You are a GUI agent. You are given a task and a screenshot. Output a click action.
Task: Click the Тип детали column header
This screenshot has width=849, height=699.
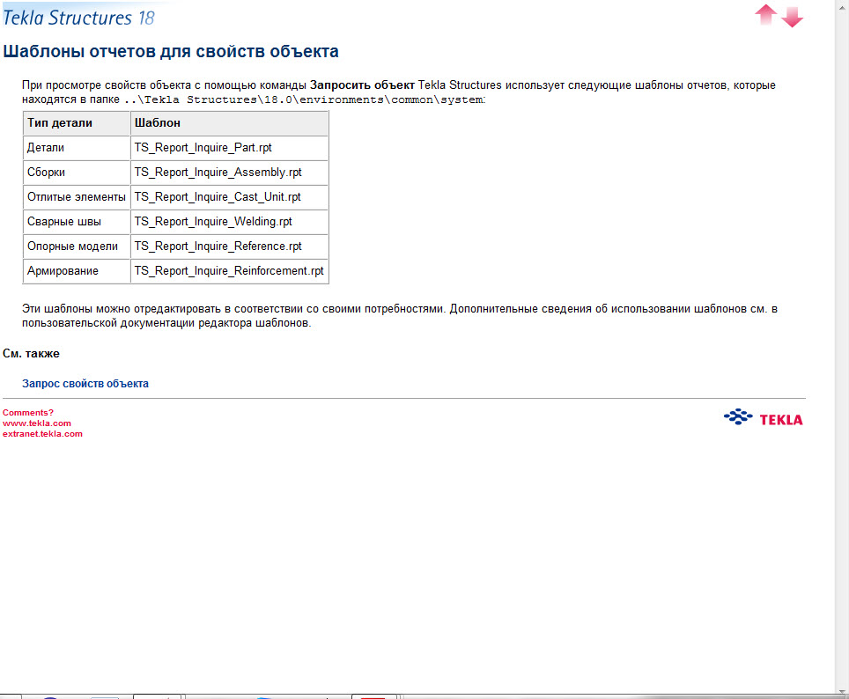pos(77,123)
